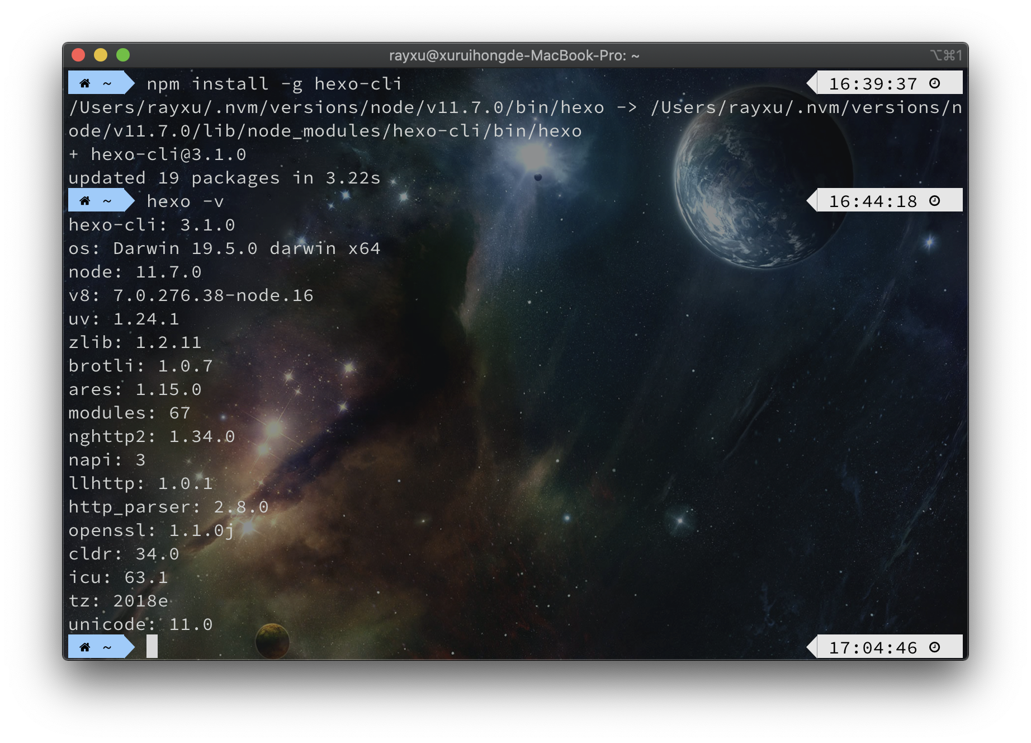This screenshot has width=1031, height=743.
Task: Click the 16:44:18 timestamp on the right
Action: tap(872, 201)
